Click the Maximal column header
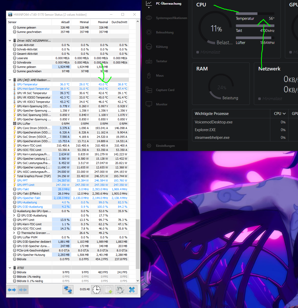This screenshot has height=308, width=298. (100, 22)
